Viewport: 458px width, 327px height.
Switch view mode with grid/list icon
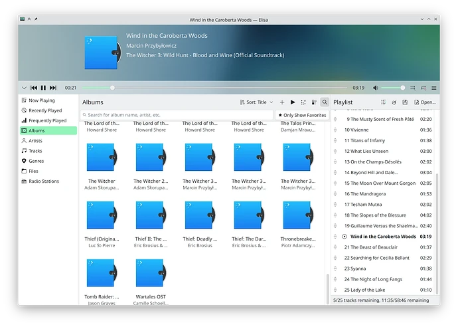[x=314, y=102]
